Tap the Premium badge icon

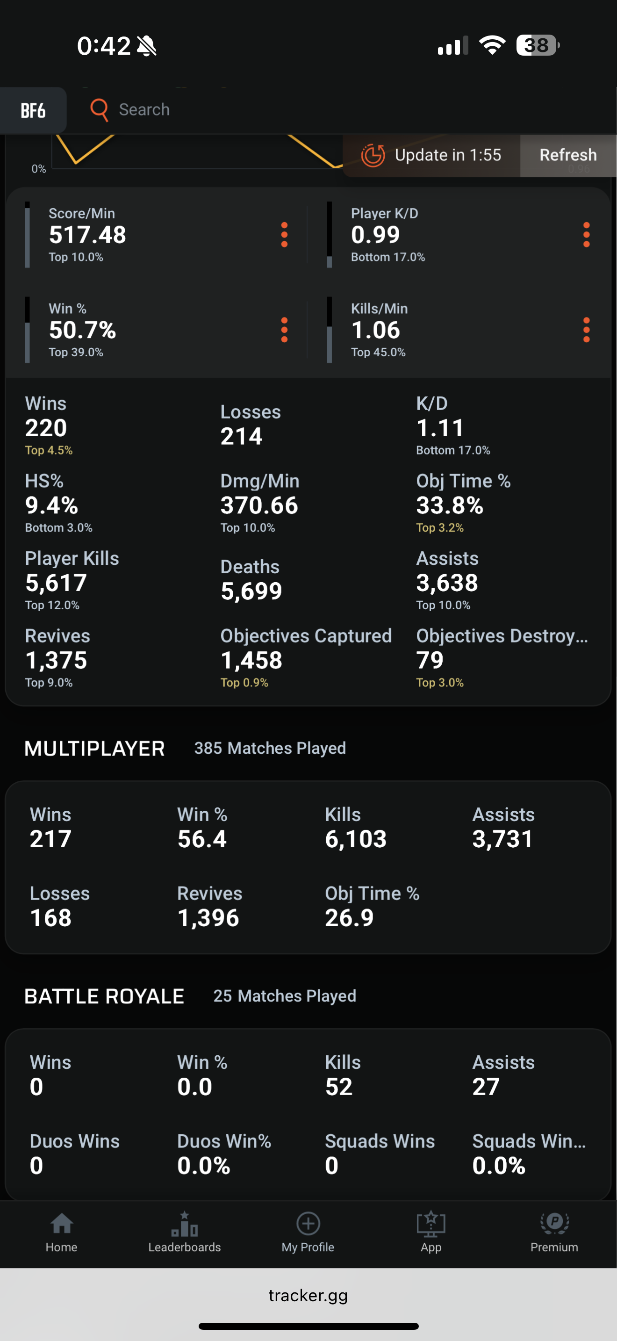click(554, 1223)
